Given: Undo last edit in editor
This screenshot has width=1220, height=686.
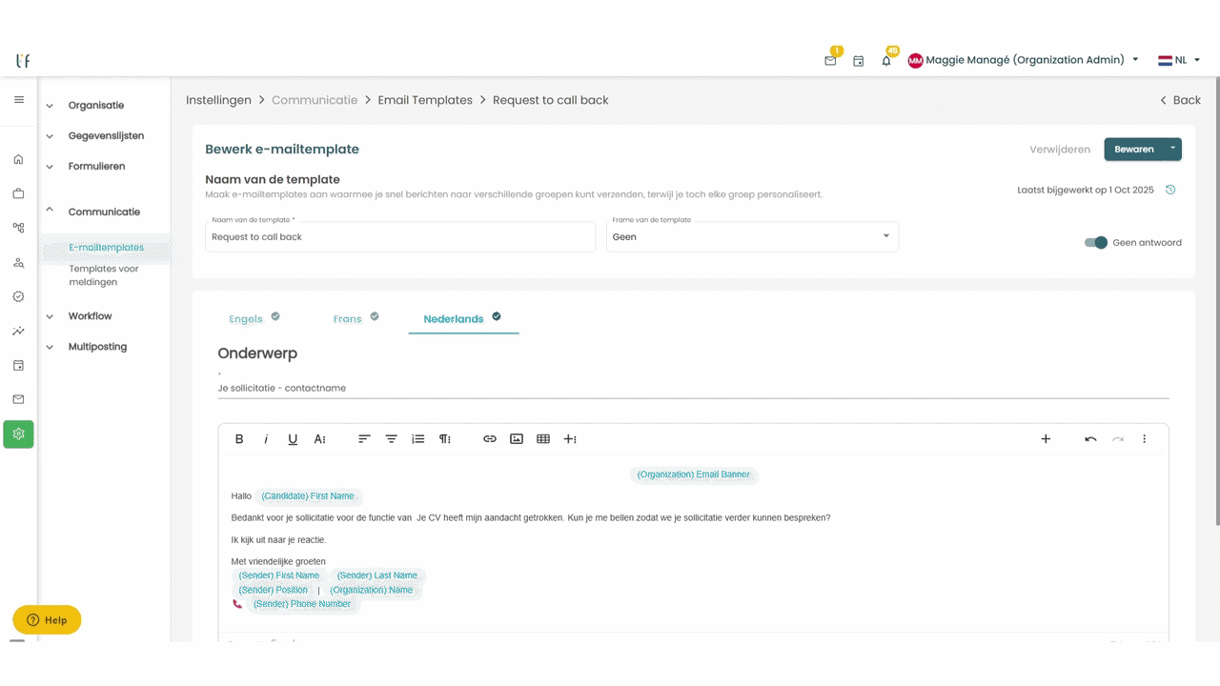Looking at the screenshot, I should tap(1090, 439).
